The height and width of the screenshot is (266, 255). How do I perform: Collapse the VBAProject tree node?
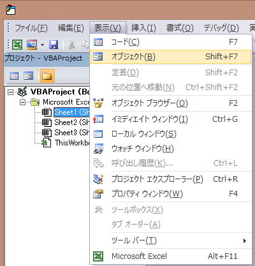[10, 92]
